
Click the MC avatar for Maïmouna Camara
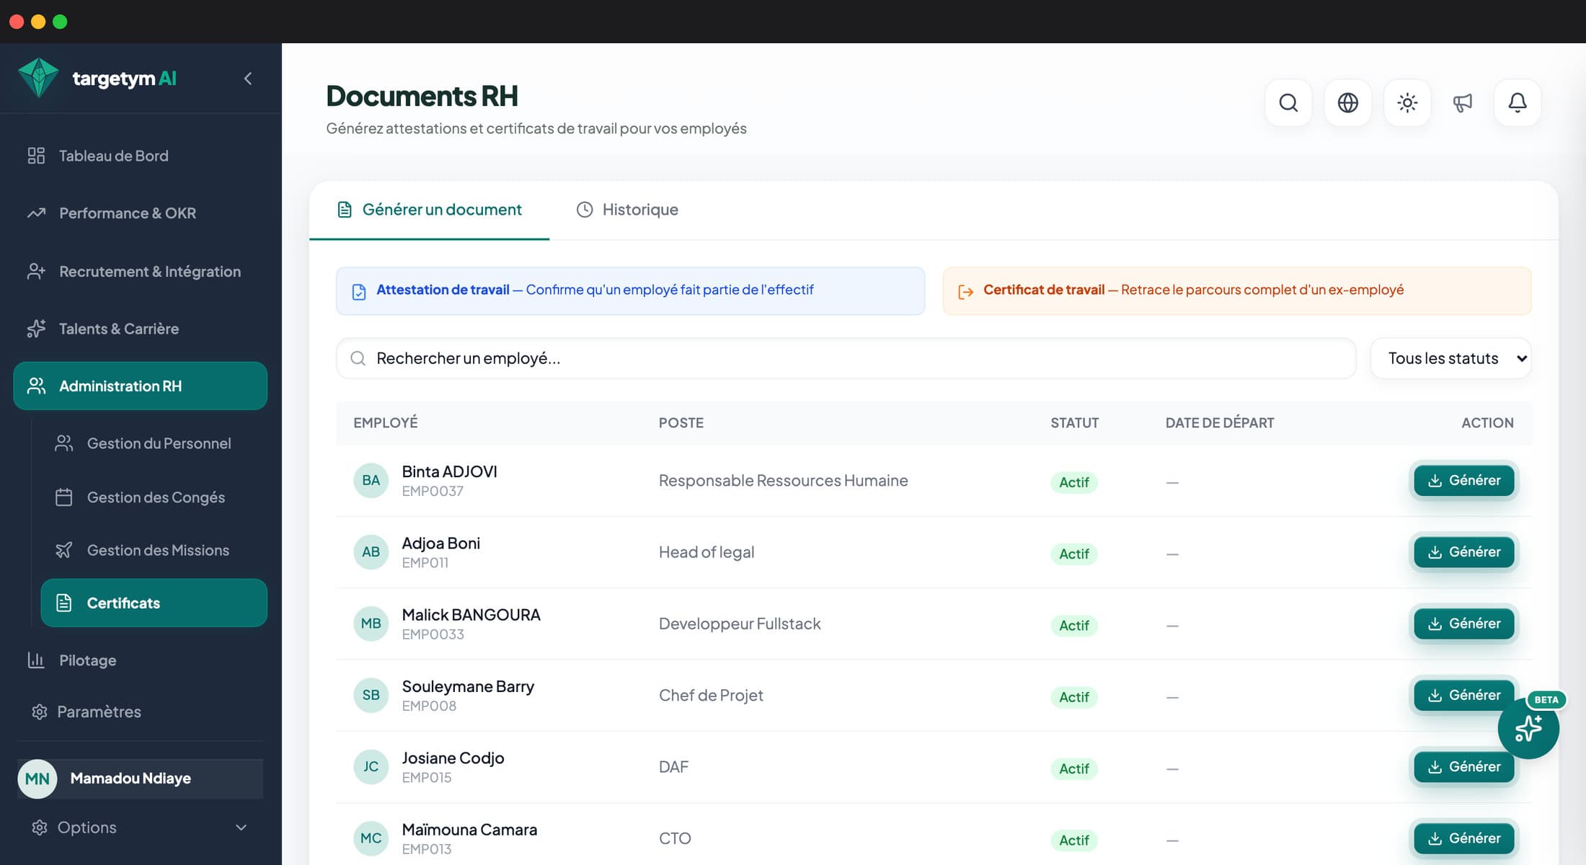point(371,838)
